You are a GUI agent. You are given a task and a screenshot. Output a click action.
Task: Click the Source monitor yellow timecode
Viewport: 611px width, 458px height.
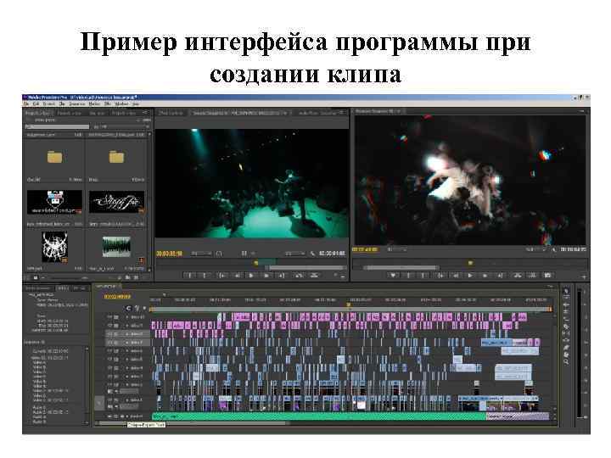pyautogui.click(x=170, y=254)
